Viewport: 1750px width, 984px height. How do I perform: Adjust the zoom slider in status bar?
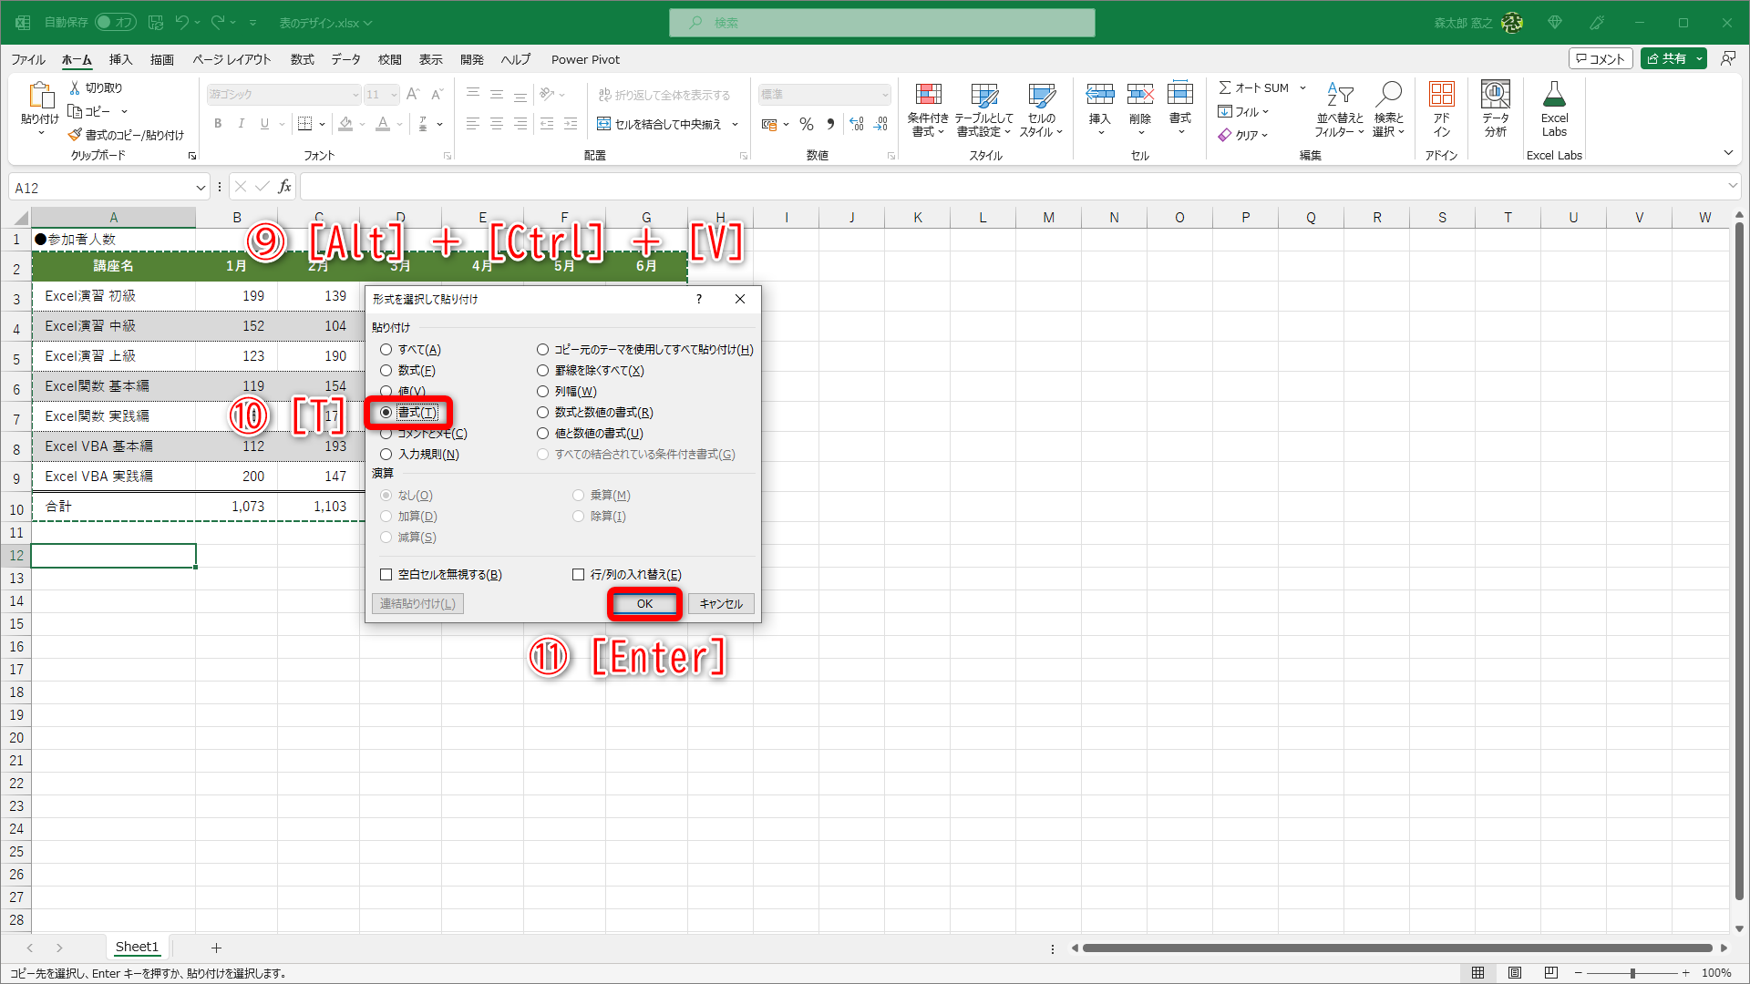(x=1632, y=973)
